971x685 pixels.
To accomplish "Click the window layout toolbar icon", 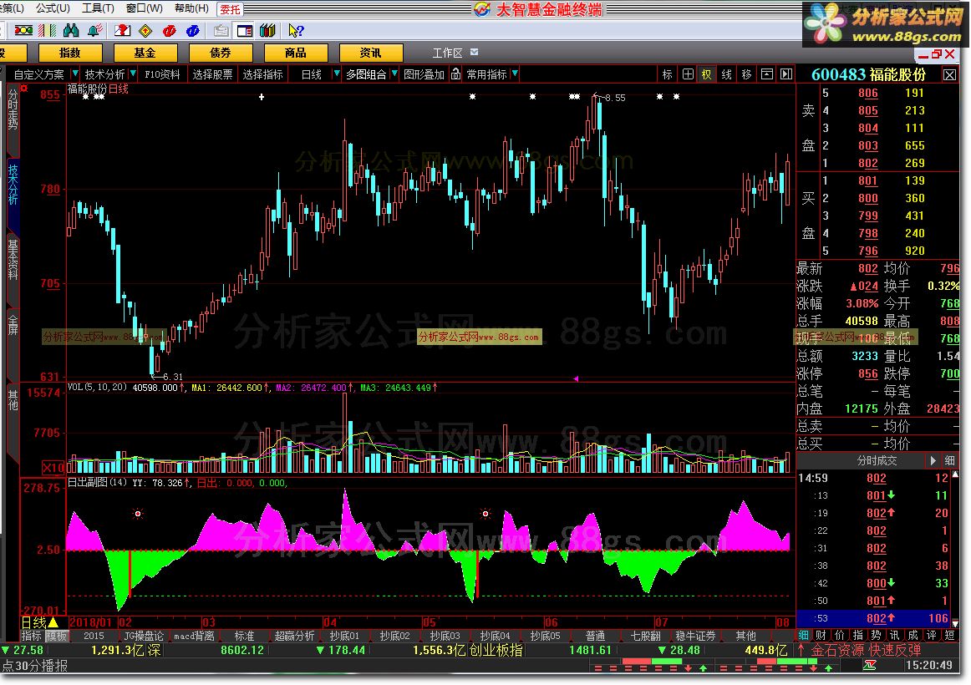I will (x=245, y=30).
